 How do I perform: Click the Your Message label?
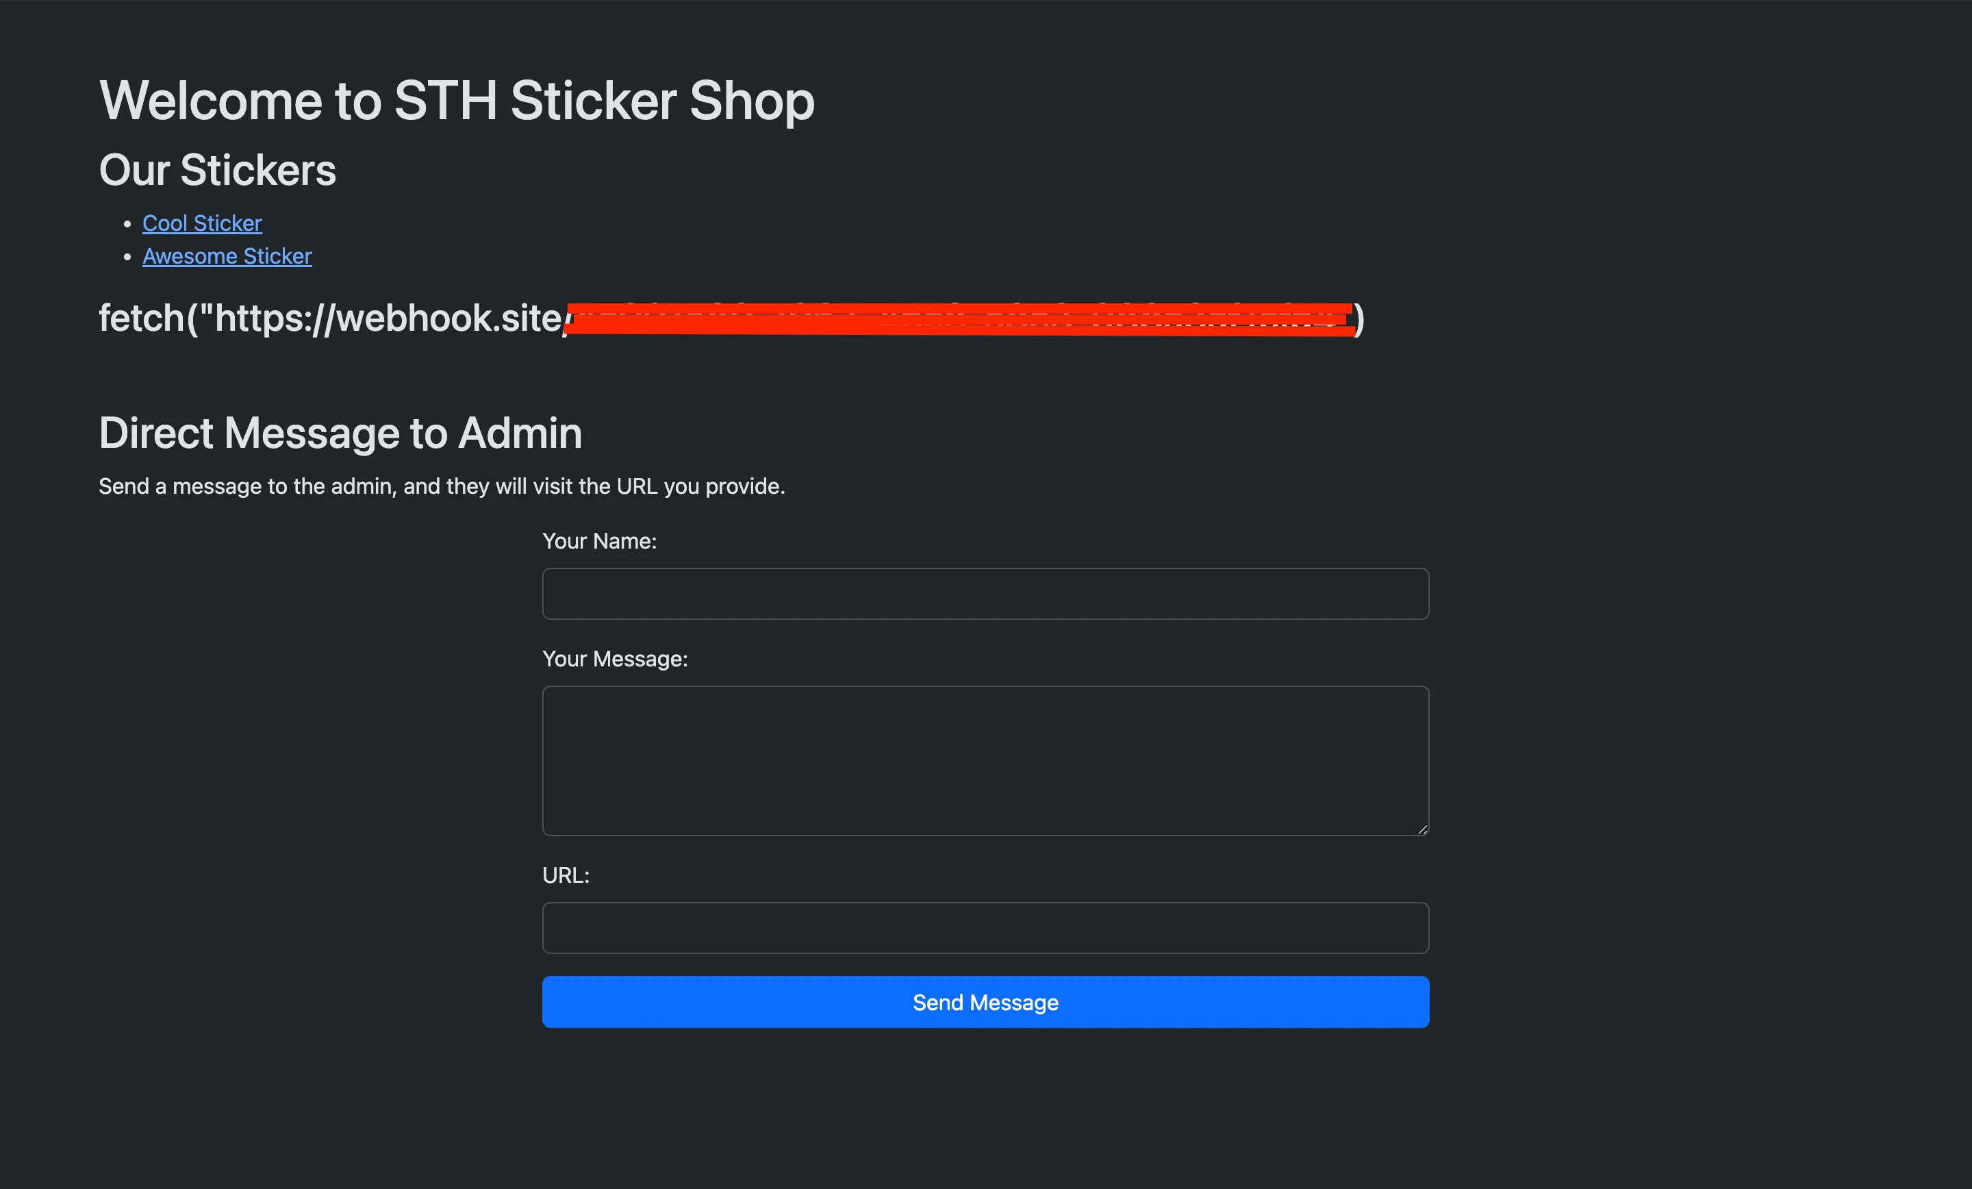(615, 659)
